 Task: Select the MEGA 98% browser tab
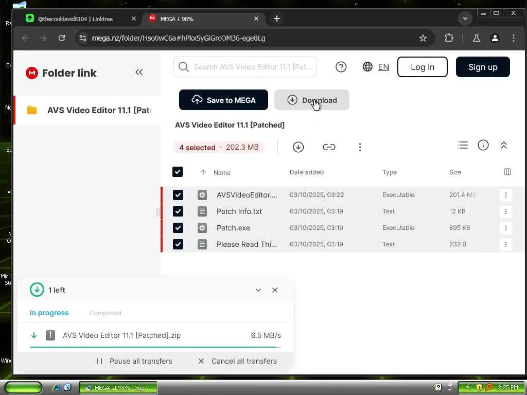(x=204, y=19)
